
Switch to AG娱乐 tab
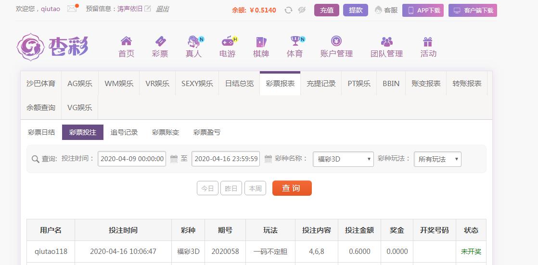click(80, 83)
